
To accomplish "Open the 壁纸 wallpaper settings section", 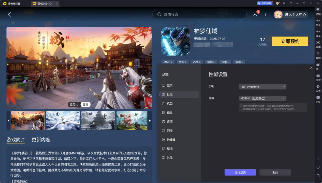I will click(x=179, y=149).
